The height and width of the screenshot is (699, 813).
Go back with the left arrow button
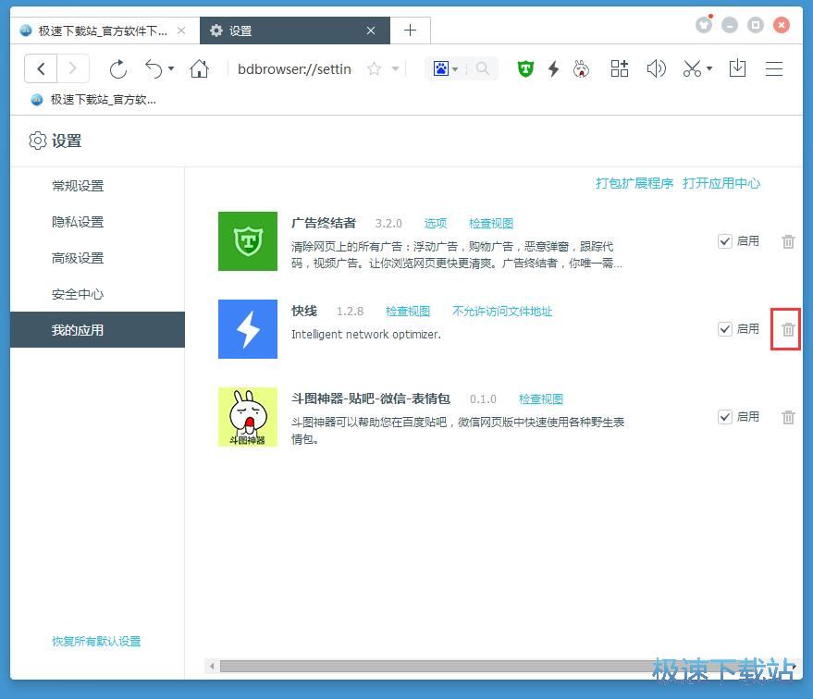pos(41,68)
